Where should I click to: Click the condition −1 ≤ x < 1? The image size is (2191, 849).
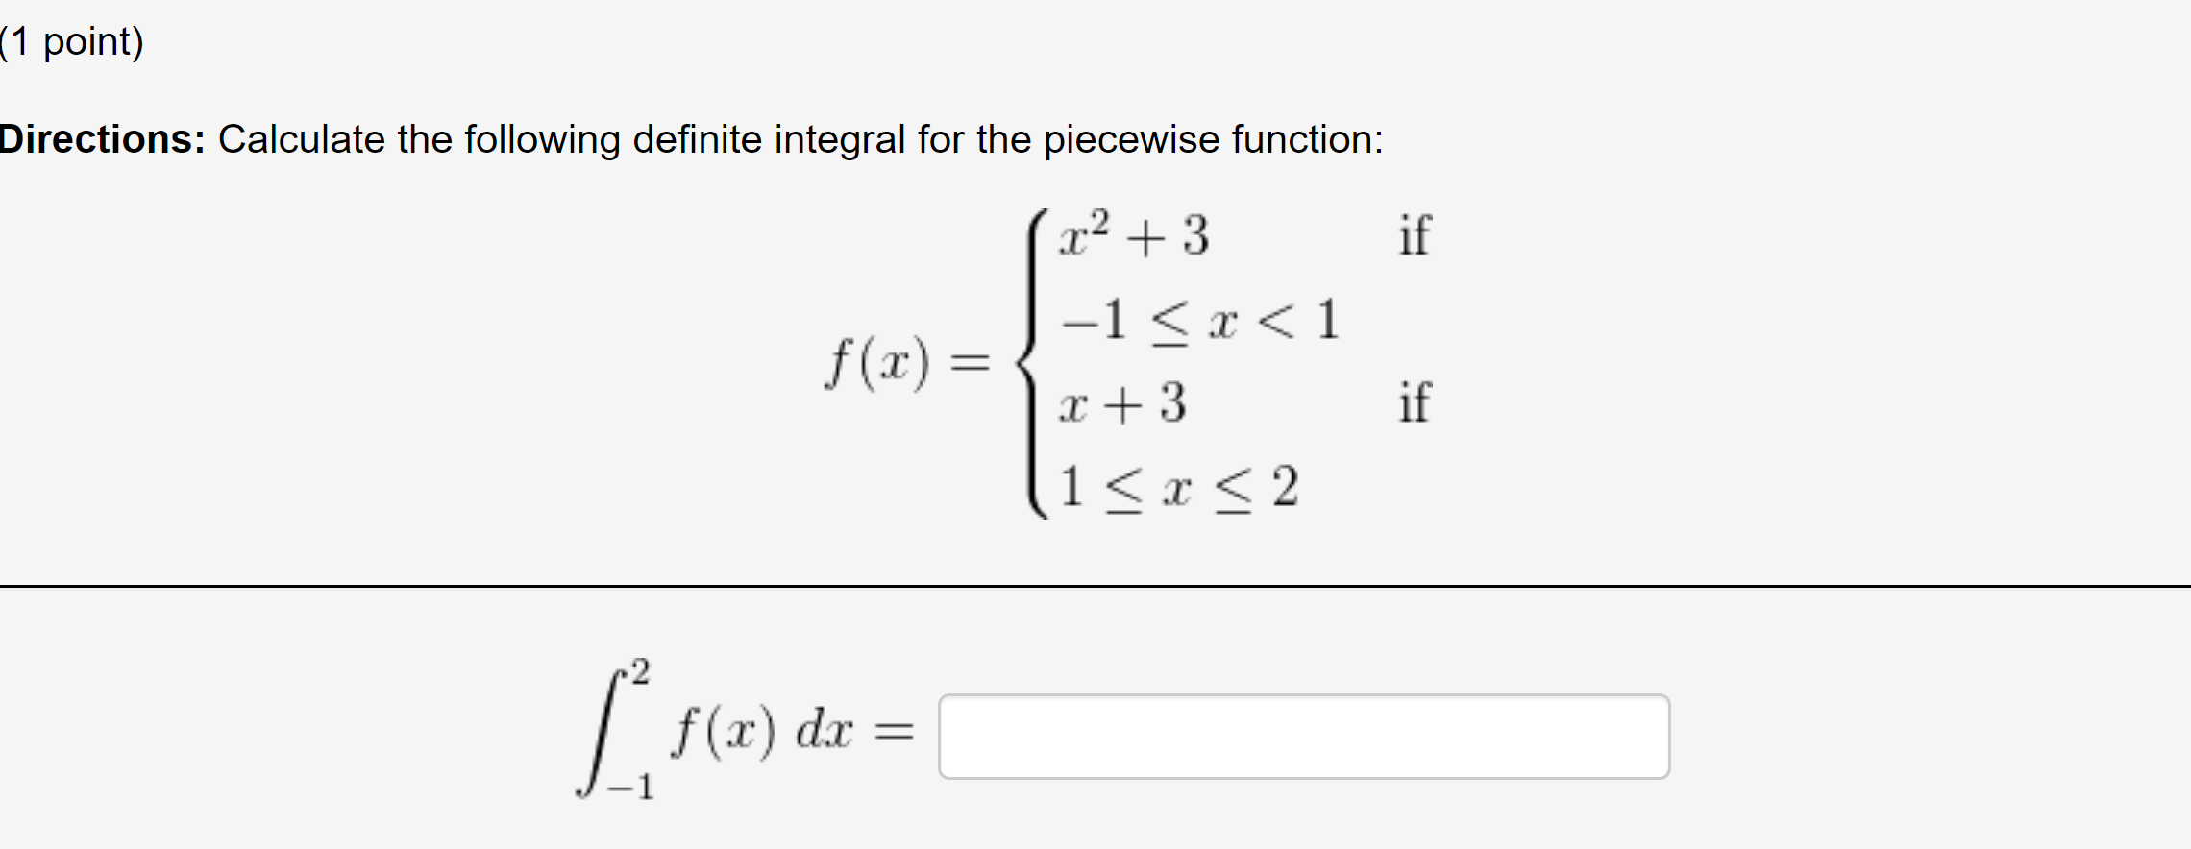tap(1196, 322)
